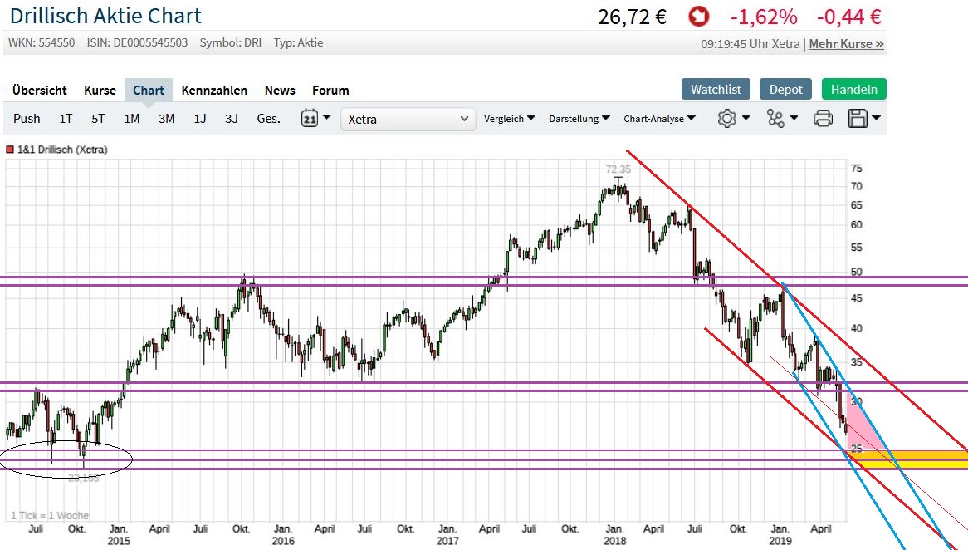Expand the Xetra exchange dropdown
The image size is (968, 555).
[x=408, y=120]
